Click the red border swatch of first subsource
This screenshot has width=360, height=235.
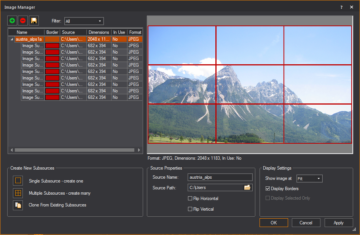[52, 46]
